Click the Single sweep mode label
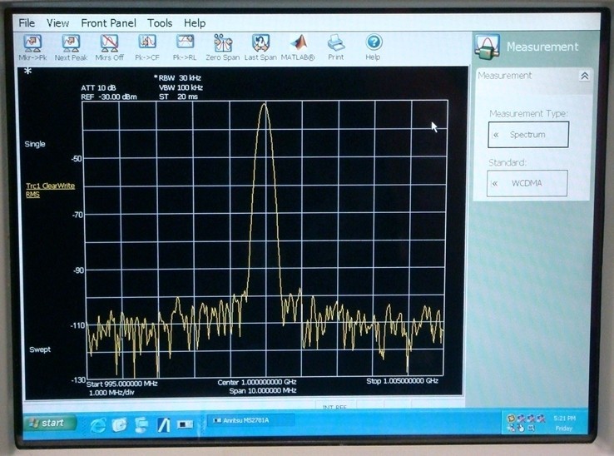614x456 pixels. tap(35, 144)
